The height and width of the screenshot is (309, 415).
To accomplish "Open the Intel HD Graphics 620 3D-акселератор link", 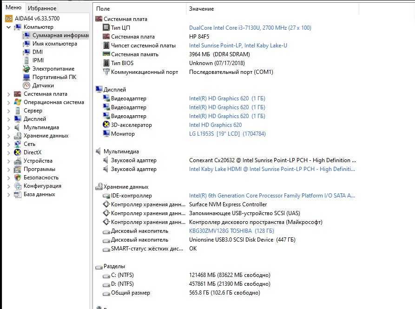I will [x=215, y=125].
